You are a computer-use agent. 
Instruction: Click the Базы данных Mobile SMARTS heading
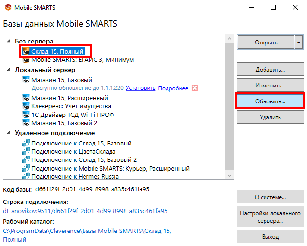pyautogui.click(x=60, y=24)
